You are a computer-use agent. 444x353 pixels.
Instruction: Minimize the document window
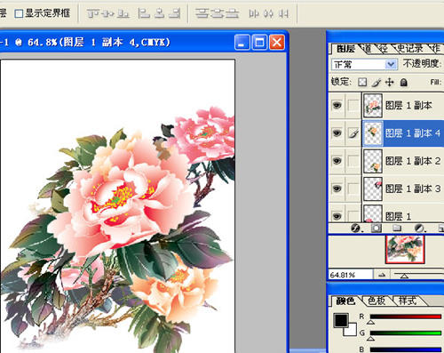(x=242, y=43)
